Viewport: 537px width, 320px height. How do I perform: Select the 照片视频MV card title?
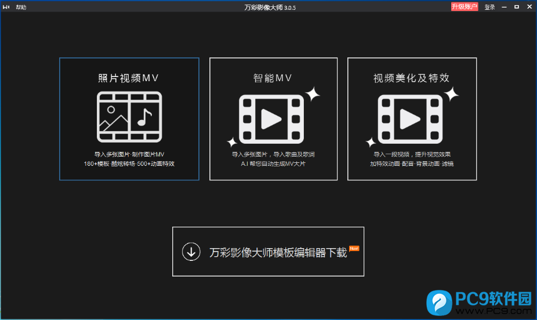point(128,78)
